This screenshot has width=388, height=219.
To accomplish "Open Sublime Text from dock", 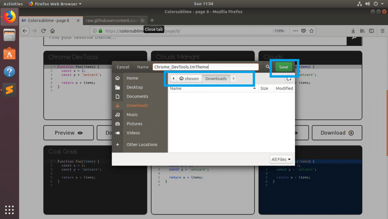I will (x=10, y=90).
